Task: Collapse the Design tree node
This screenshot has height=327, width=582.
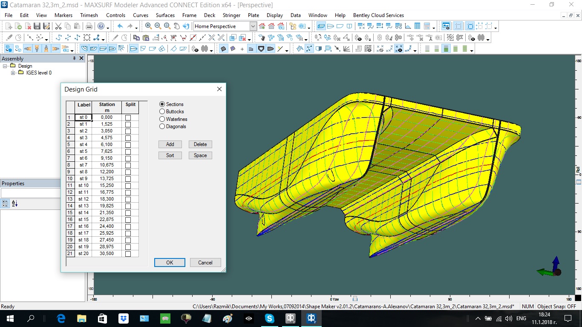Action: [x=5, y=66]
